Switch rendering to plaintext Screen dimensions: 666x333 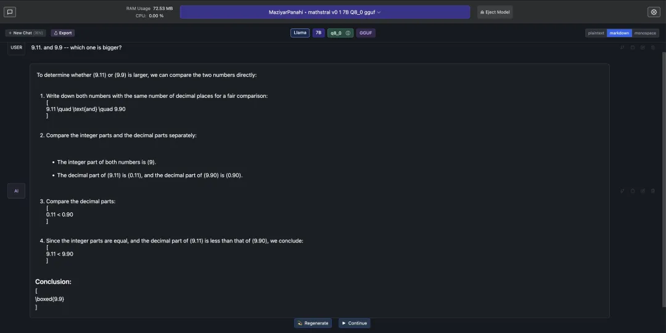coord(596,33)
